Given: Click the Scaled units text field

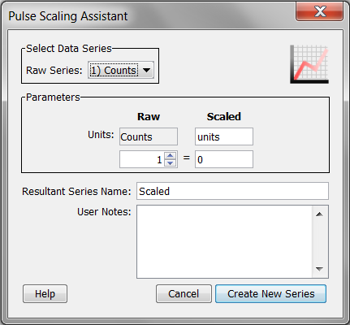Looking at the screenshot, I should [x=224, y=136].
